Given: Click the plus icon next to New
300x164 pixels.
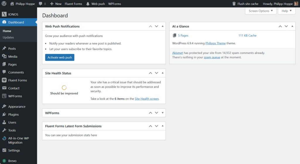Looking at the screenshot, I should [52, 4].
